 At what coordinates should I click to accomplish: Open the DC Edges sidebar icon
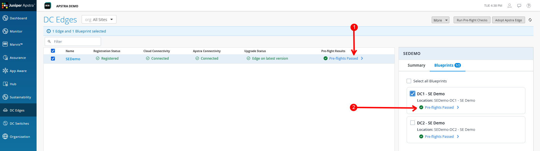(5, 110)
